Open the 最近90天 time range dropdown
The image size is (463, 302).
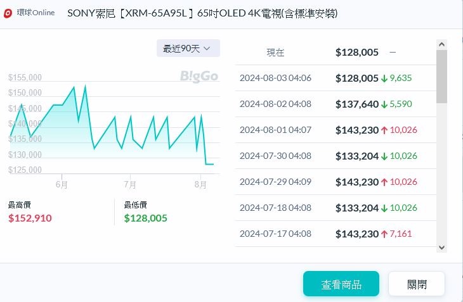coord(188,48)
